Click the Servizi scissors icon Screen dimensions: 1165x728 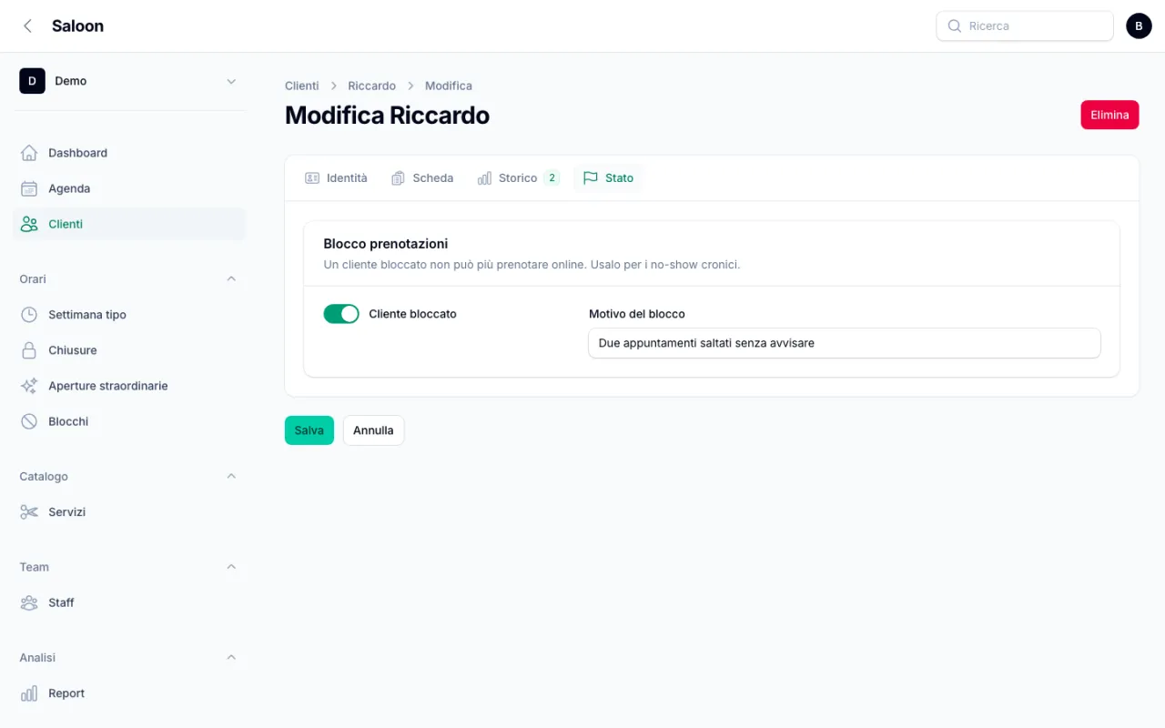[x=29, y=512]
